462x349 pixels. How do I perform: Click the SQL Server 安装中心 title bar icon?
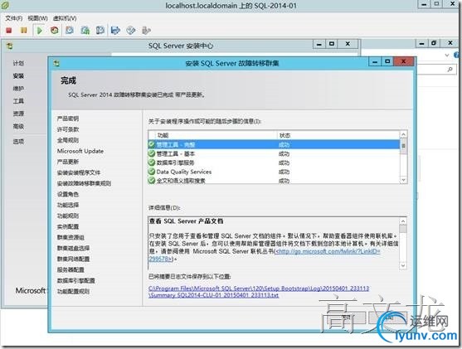10,46
